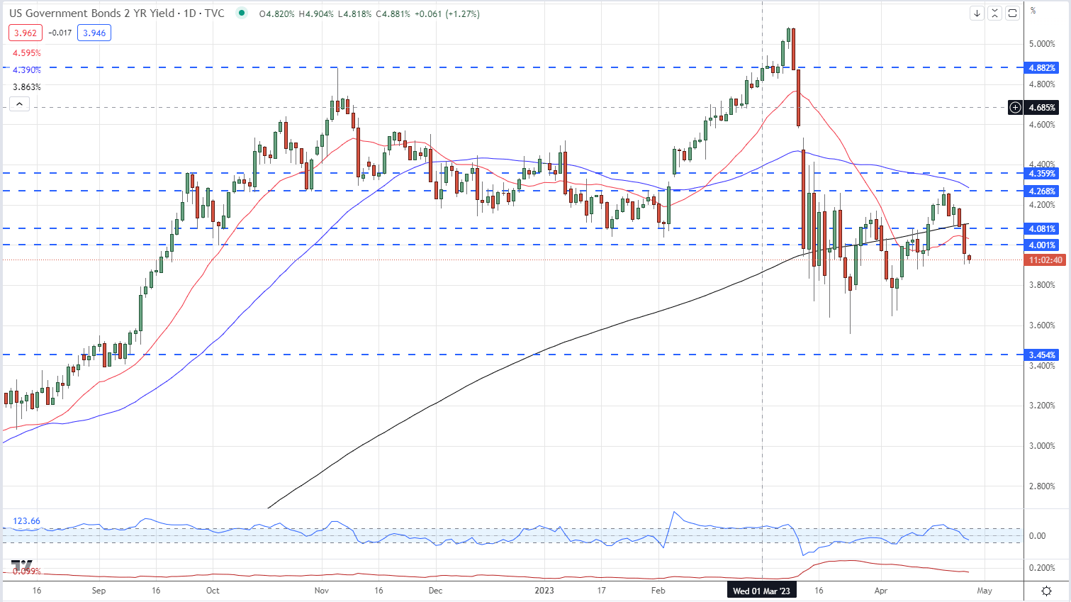Collapse the indicator legend with the caret button

(x=19, y=104)
